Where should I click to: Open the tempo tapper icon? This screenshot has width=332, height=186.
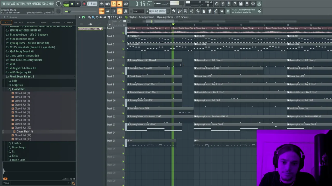point(216,11)
